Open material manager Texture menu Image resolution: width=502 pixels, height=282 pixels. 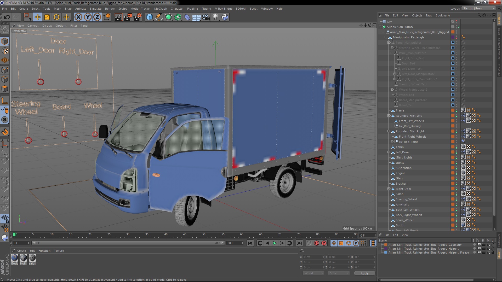point(59,251)
